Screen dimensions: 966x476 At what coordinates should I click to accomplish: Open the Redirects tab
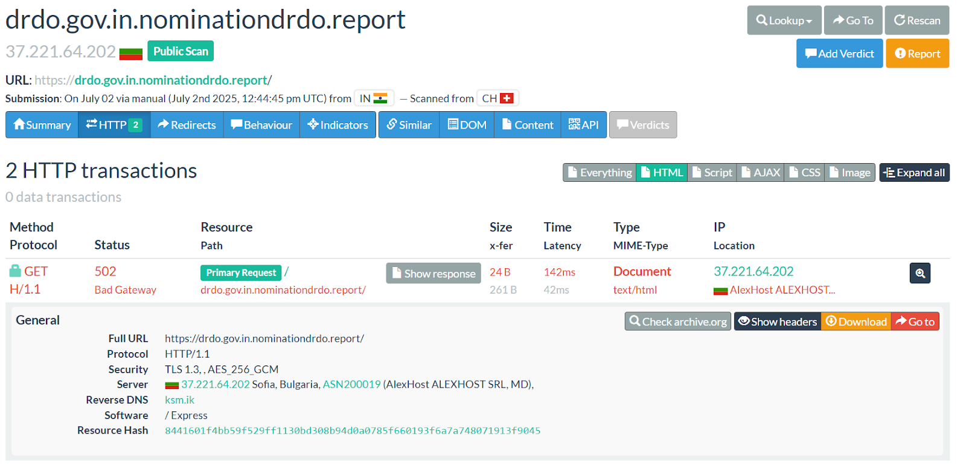(187, 125)
